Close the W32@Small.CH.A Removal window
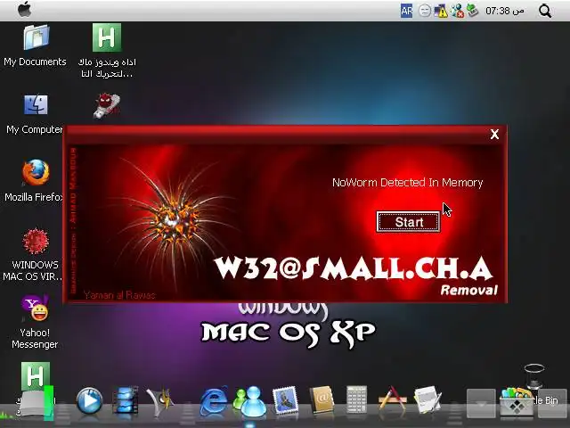The image size is (570, 428). coord(494,135)
